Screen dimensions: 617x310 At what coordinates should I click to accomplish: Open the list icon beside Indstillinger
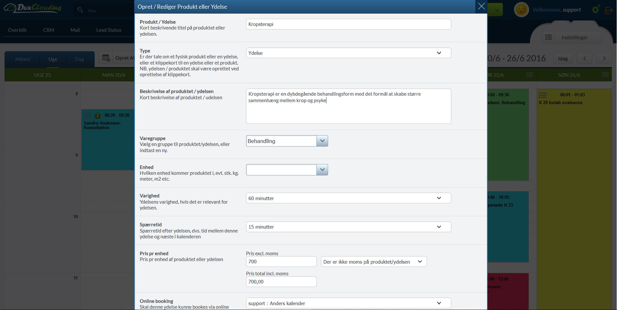549,37
